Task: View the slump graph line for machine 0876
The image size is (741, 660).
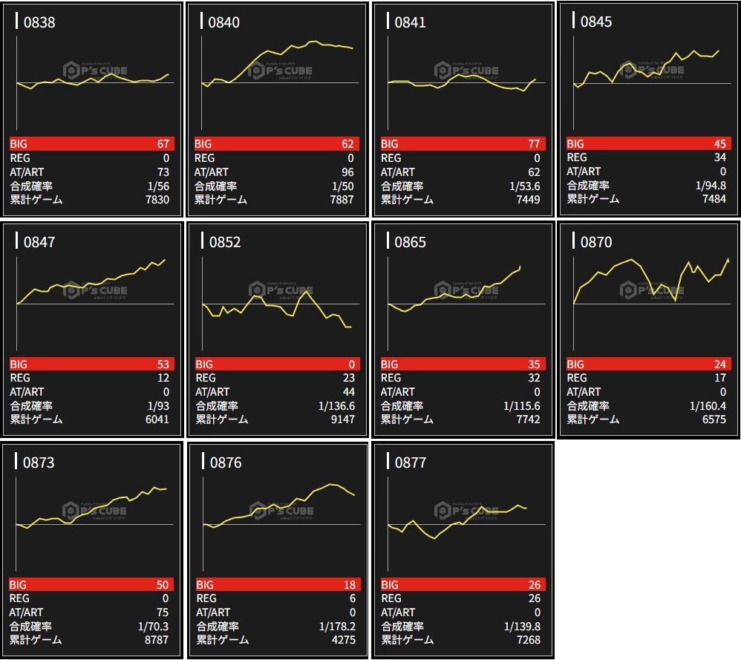Action: click(x=281, y=506)
